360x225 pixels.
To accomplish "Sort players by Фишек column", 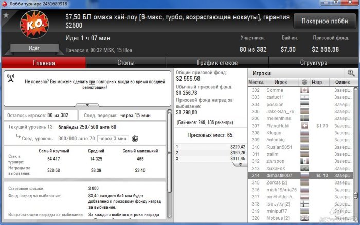I will (x=343, y=82).
